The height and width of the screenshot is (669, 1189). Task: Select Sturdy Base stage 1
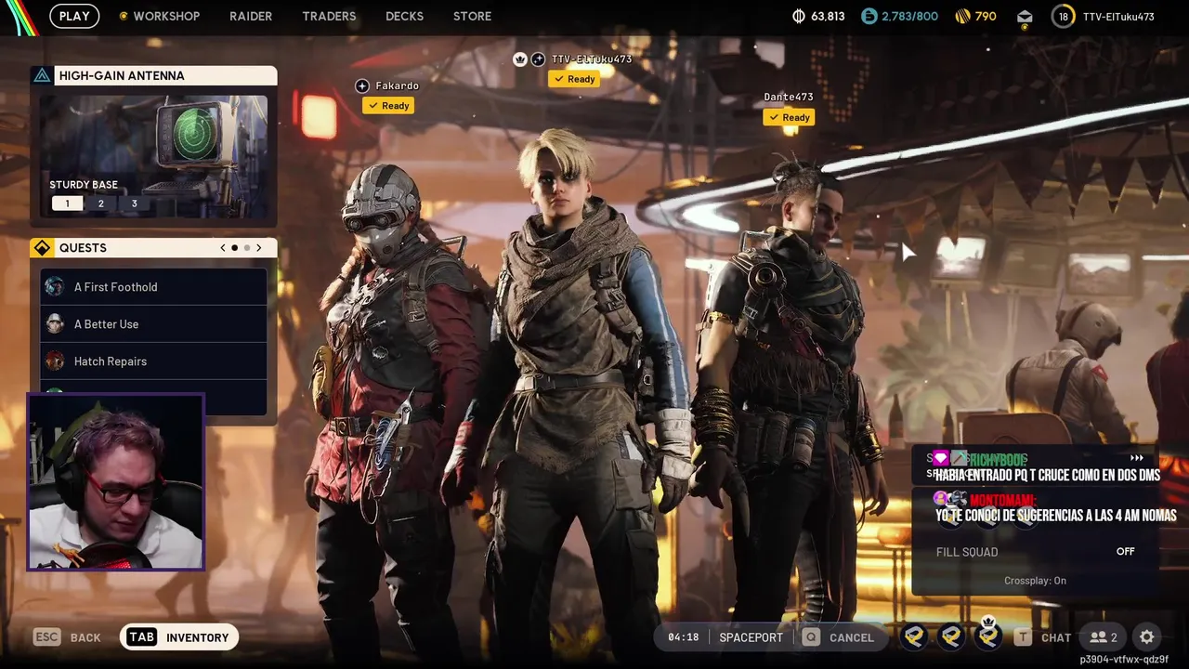pyautogui.click(x=67, y=203)
